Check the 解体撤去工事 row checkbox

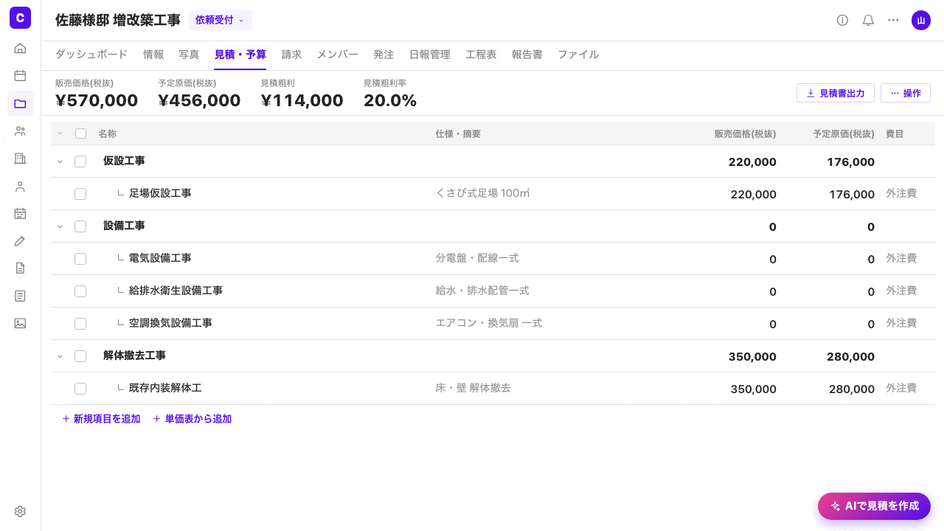[x=80, y=356]
